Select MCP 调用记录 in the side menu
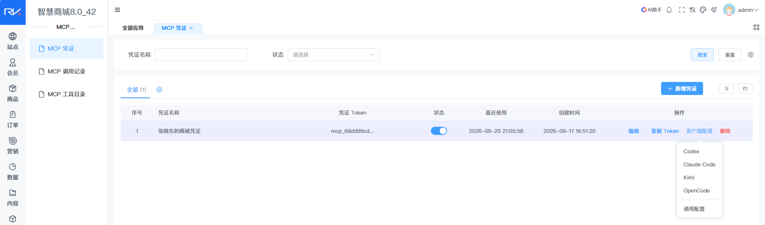The height and width of the screenshot is (225, 765). tap(66, 71)
